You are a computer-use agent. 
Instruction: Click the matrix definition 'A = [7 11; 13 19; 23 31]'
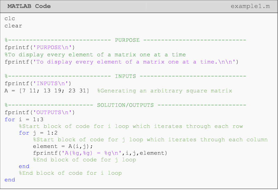pos(47,91)
